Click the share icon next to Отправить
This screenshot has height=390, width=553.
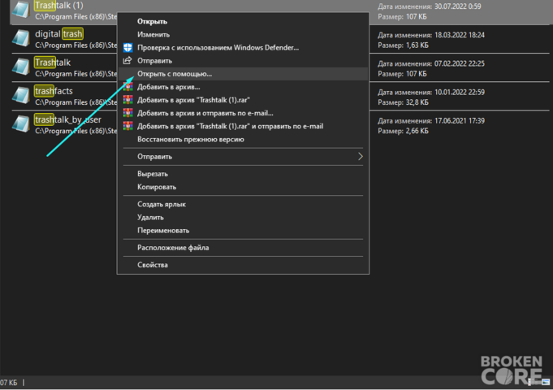(x=127, y=61)
